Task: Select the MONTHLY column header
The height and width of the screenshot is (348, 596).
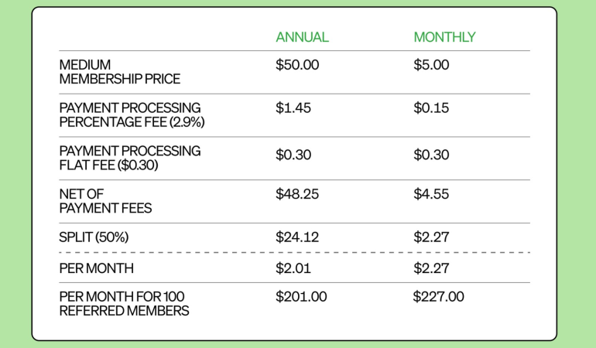Action: click(x=444, y=37)
